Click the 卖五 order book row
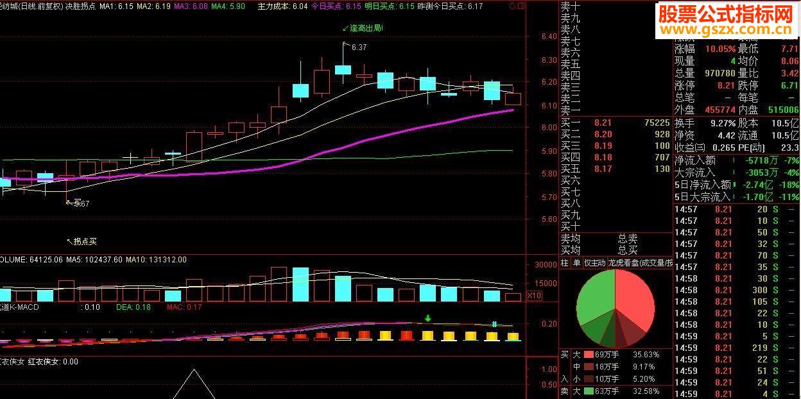801x399 pixels. tap(616, 64)
